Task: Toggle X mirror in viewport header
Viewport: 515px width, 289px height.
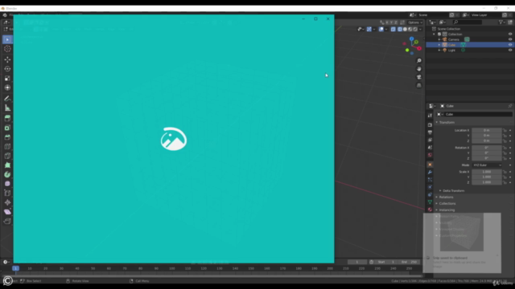Action: [x=387, y=22]
